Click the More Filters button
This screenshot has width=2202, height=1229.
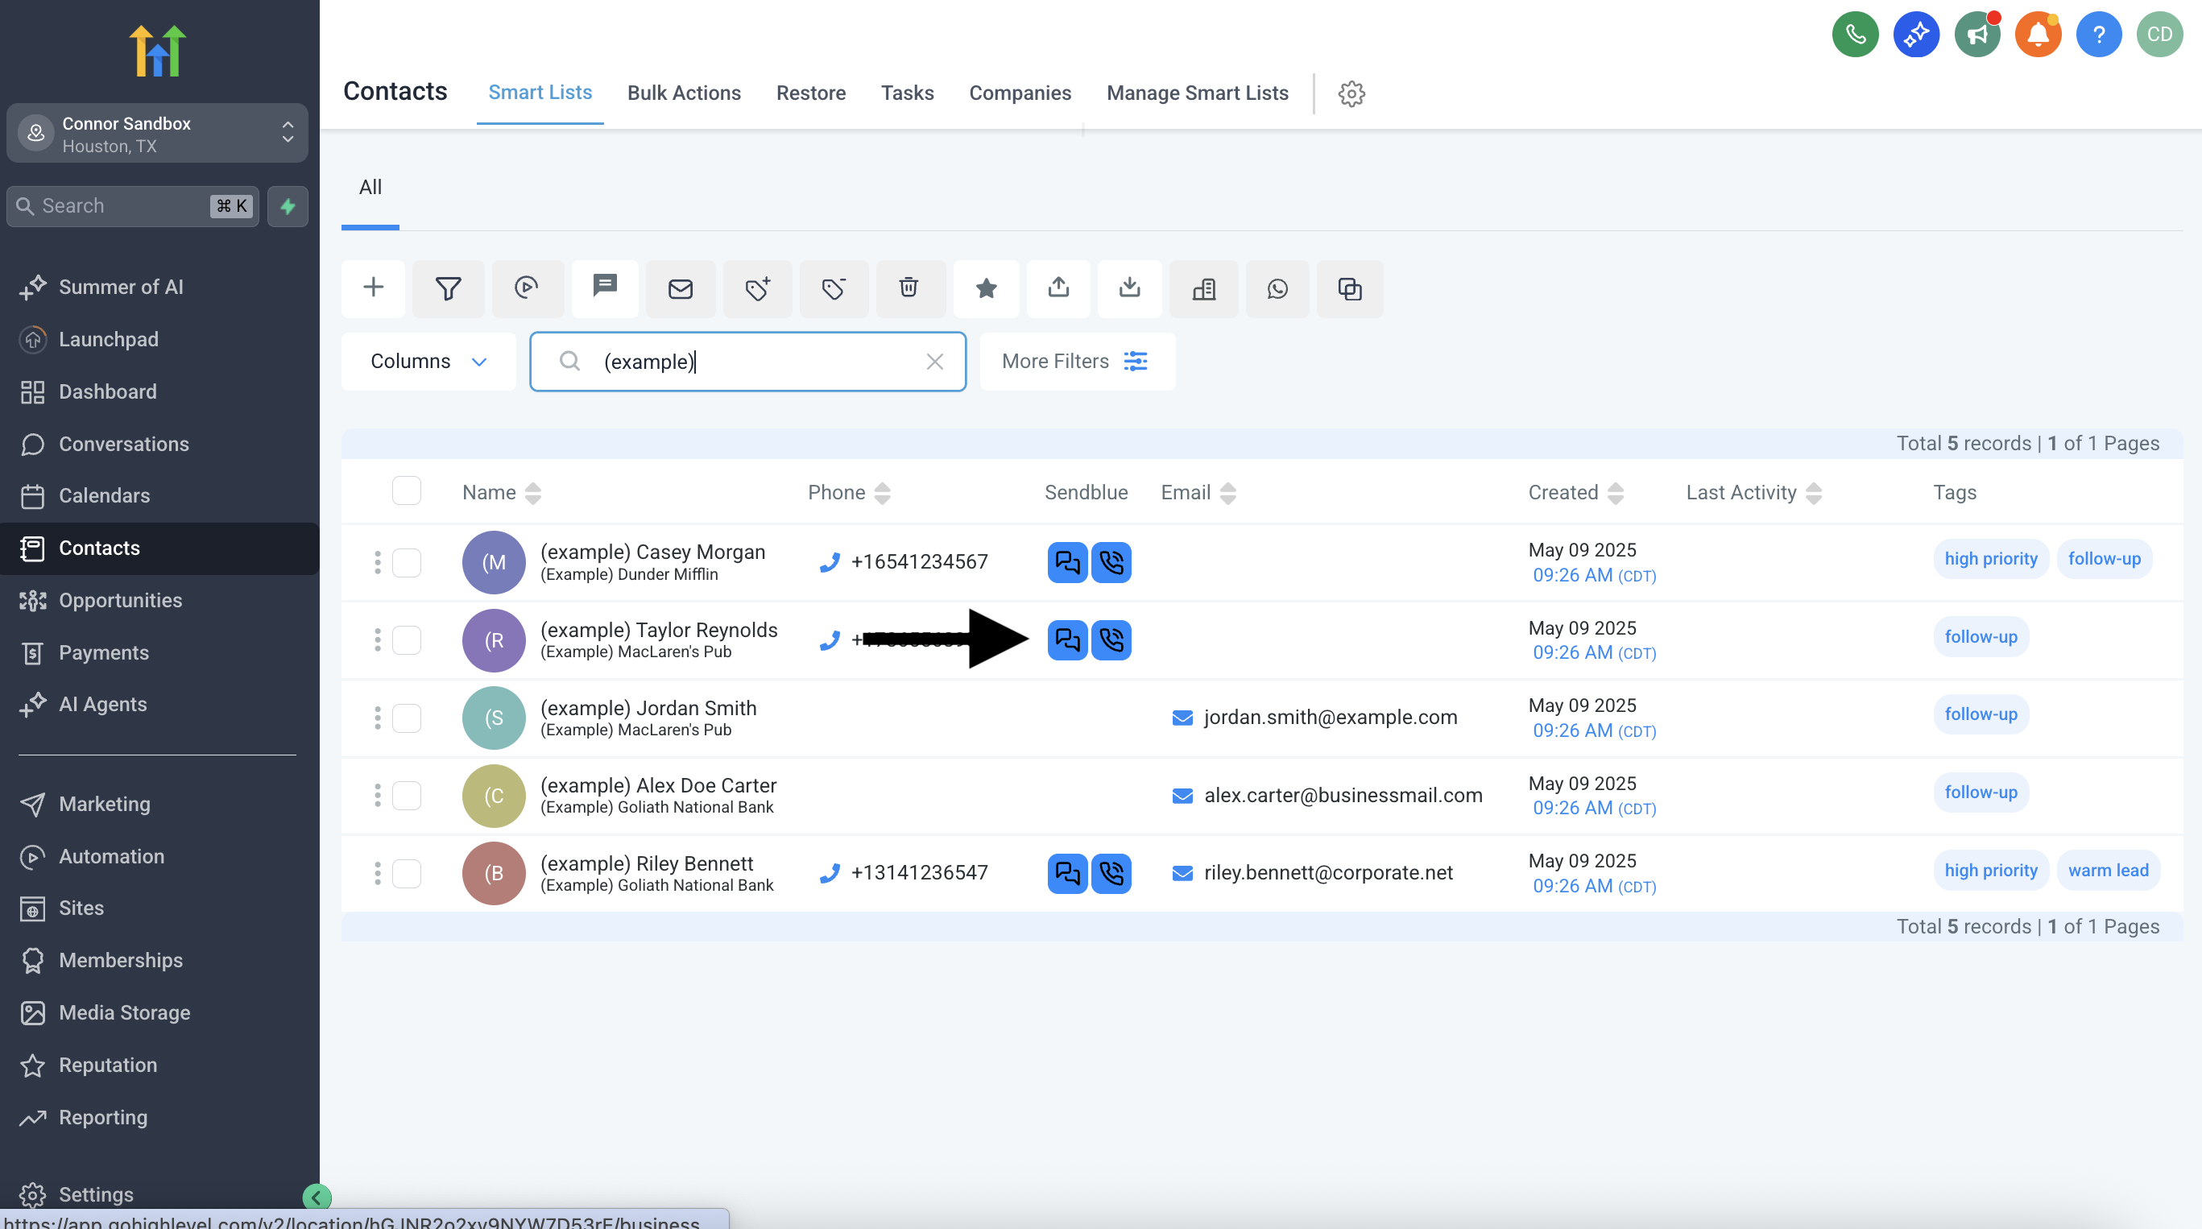click(1077, 362)
